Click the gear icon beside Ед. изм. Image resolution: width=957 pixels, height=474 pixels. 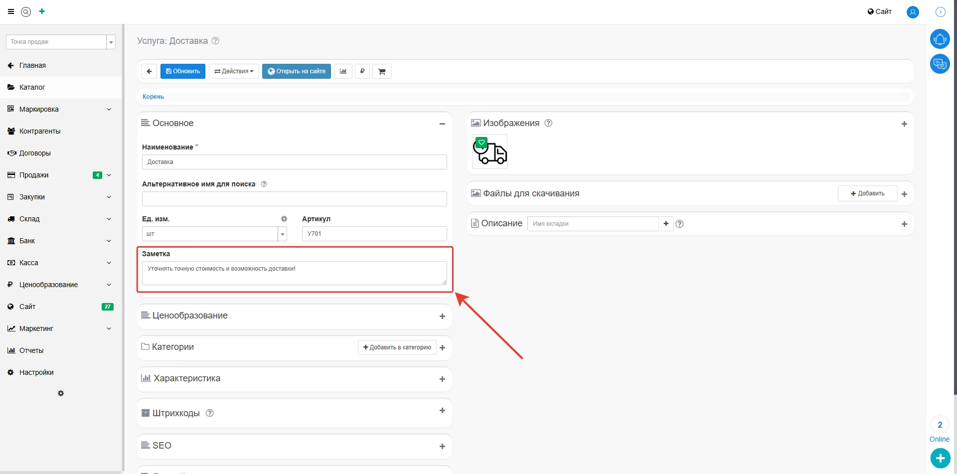point(284,219)
